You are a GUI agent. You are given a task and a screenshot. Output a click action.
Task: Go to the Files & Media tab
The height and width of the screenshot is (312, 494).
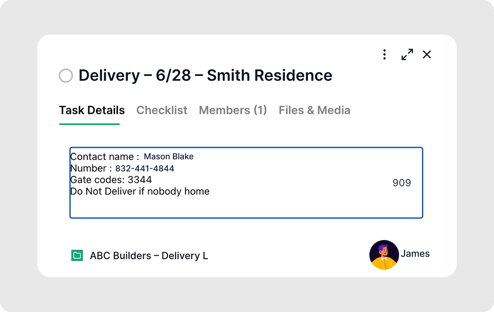pos(315,110)
